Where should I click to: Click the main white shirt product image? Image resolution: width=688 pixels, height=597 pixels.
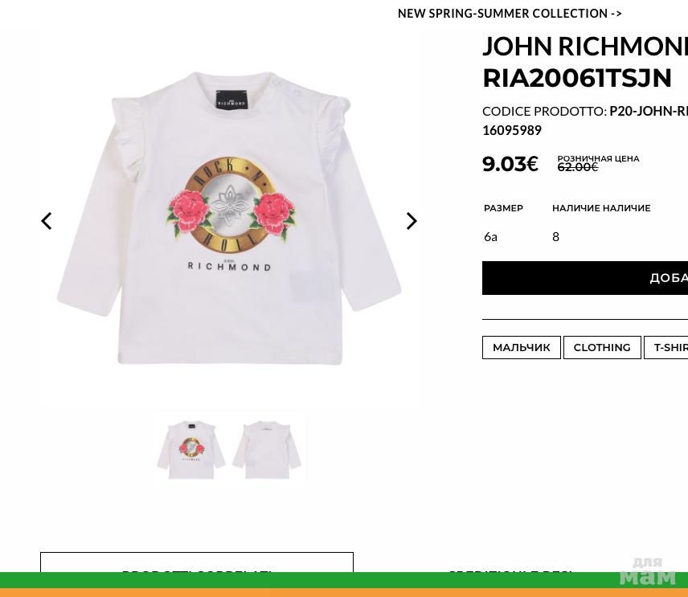[228, 218]
